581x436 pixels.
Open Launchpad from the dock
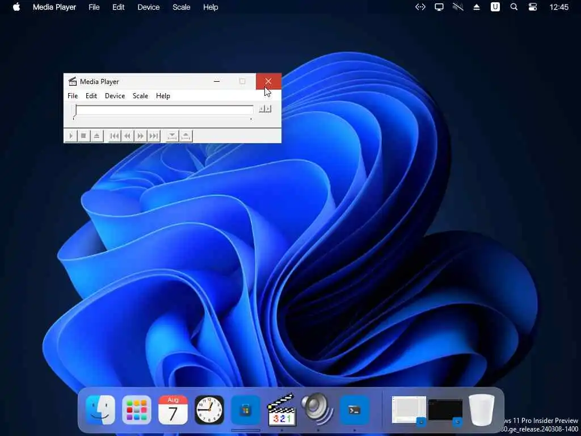136,410
